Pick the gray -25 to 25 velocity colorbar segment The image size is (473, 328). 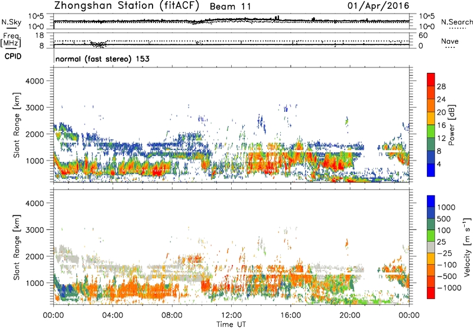tap(431, 247)
